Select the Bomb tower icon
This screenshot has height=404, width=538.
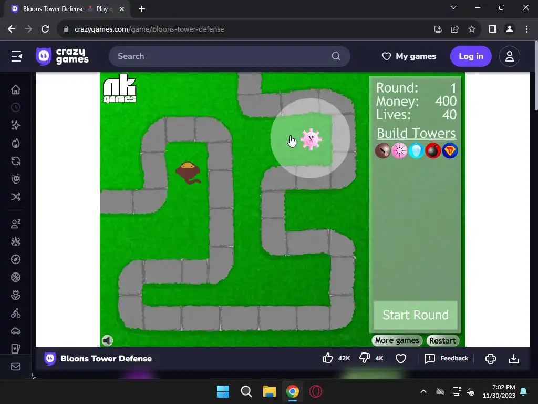(x=433, y=150)
